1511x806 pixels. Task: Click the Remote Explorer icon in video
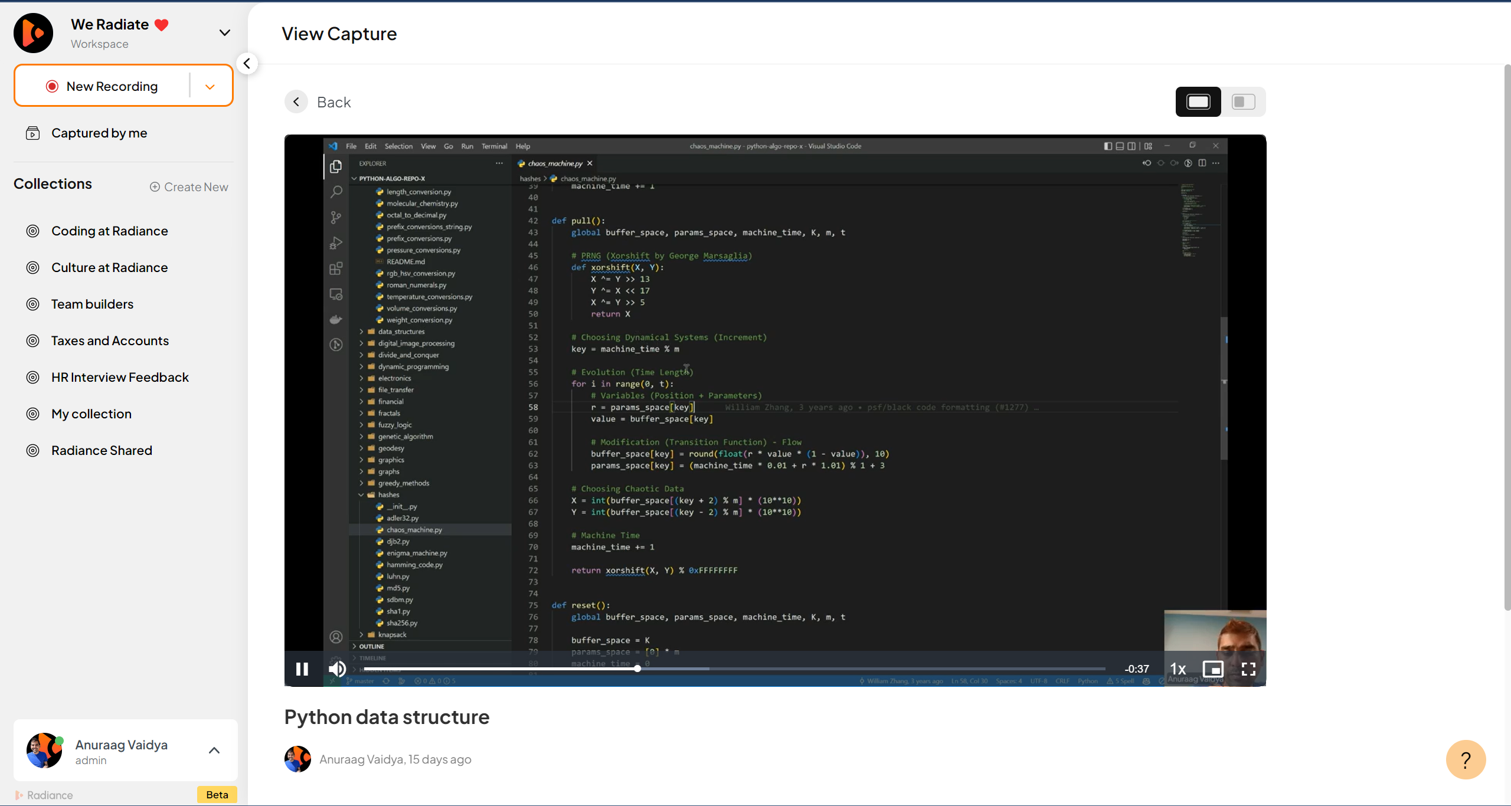click(336, 294)
